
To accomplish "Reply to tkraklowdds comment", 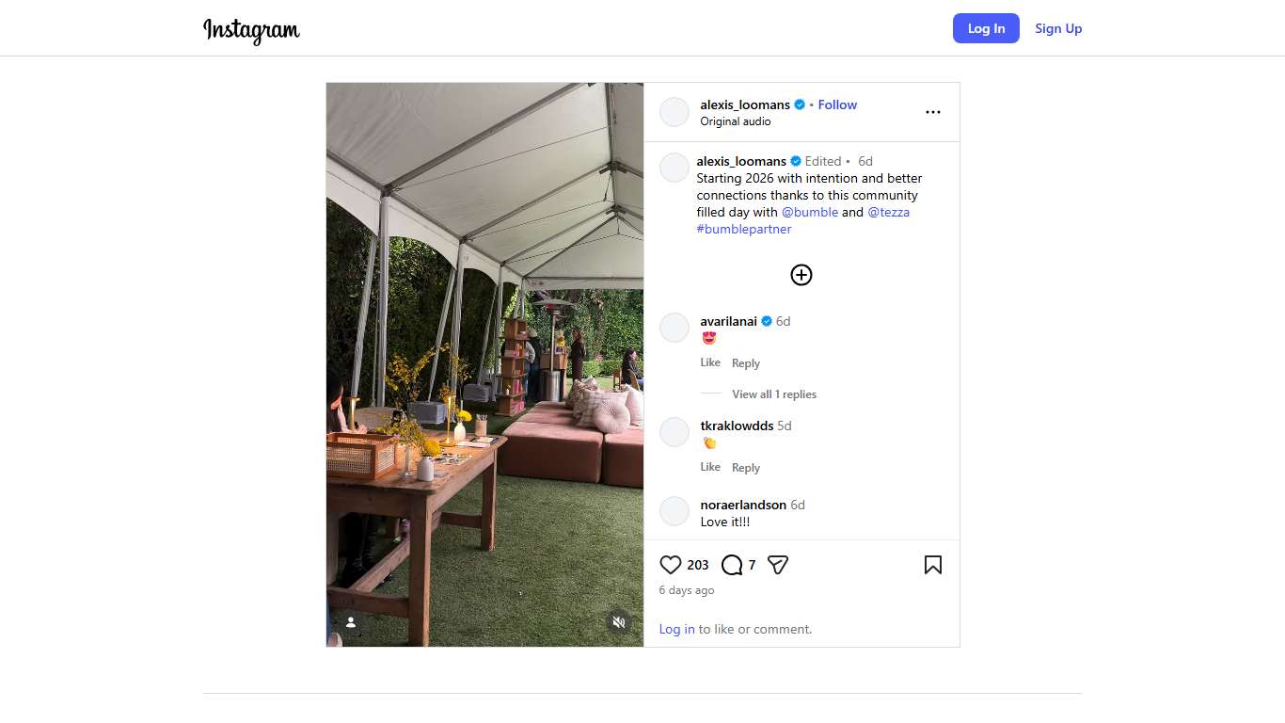I will (x=745, y=468).
